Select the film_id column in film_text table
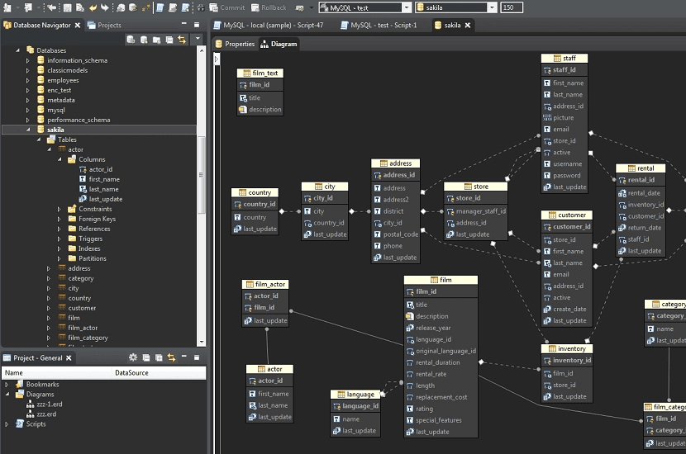 (260, 85)
